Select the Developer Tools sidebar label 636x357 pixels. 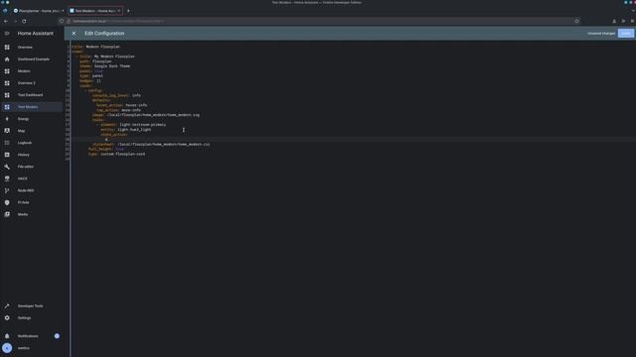(30, 306)
